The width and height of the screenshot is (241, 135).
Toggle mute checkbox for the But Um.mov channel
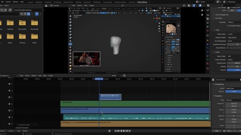[9, 97]
